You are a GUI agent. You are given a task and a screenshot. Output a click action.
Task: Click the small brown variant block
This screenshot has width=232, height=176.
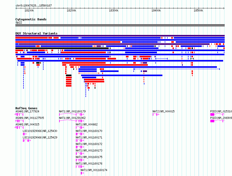pos(40,63)
